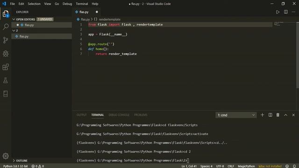The height and width of the screenshot is (168, 299).
Task: Change language mode MagicPython
Action: click(246, 166)
